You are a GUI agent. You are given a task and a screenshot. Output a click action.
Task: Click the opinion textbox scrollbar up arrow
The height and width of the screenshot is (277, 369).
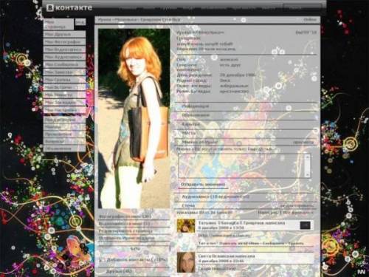click(307, 157)
